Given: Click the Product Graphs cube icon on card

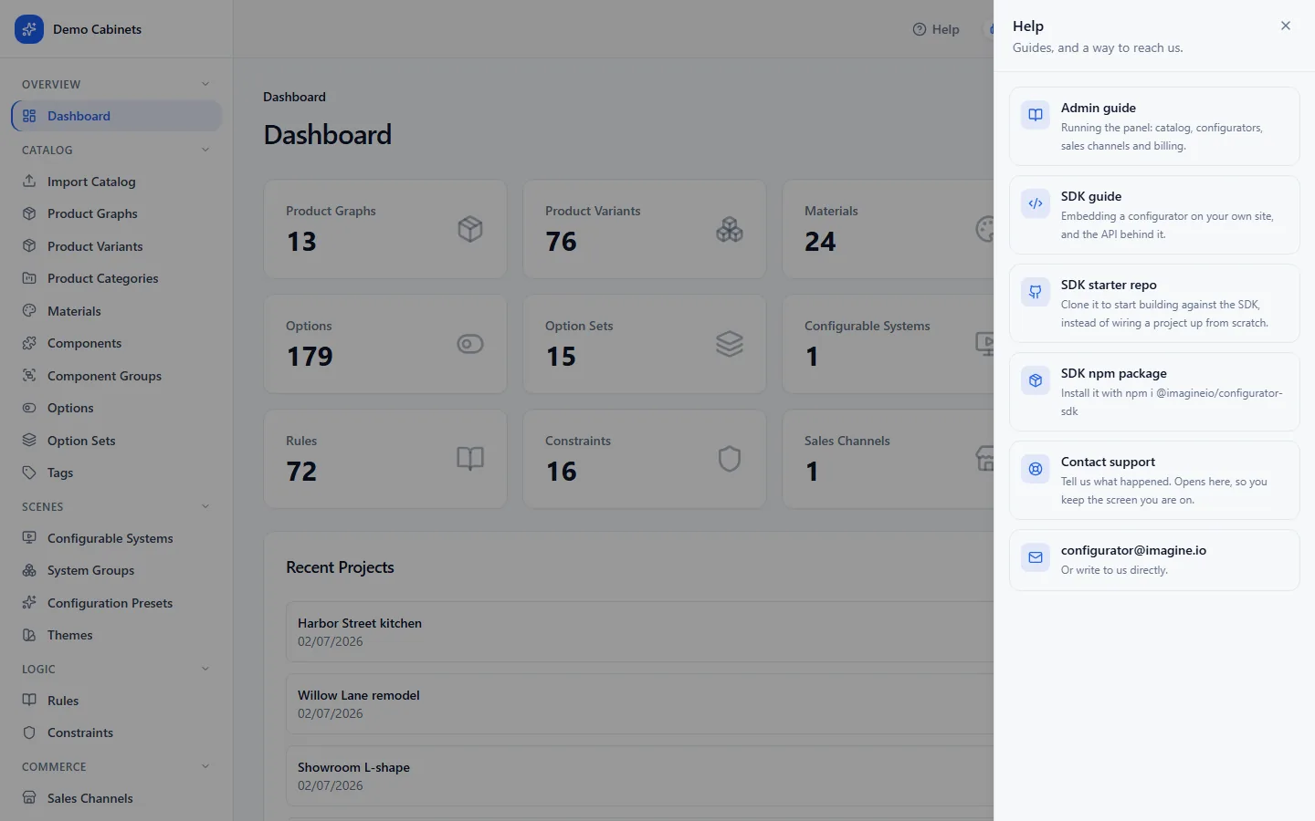Looking at the screenshot, I should 470,229.
